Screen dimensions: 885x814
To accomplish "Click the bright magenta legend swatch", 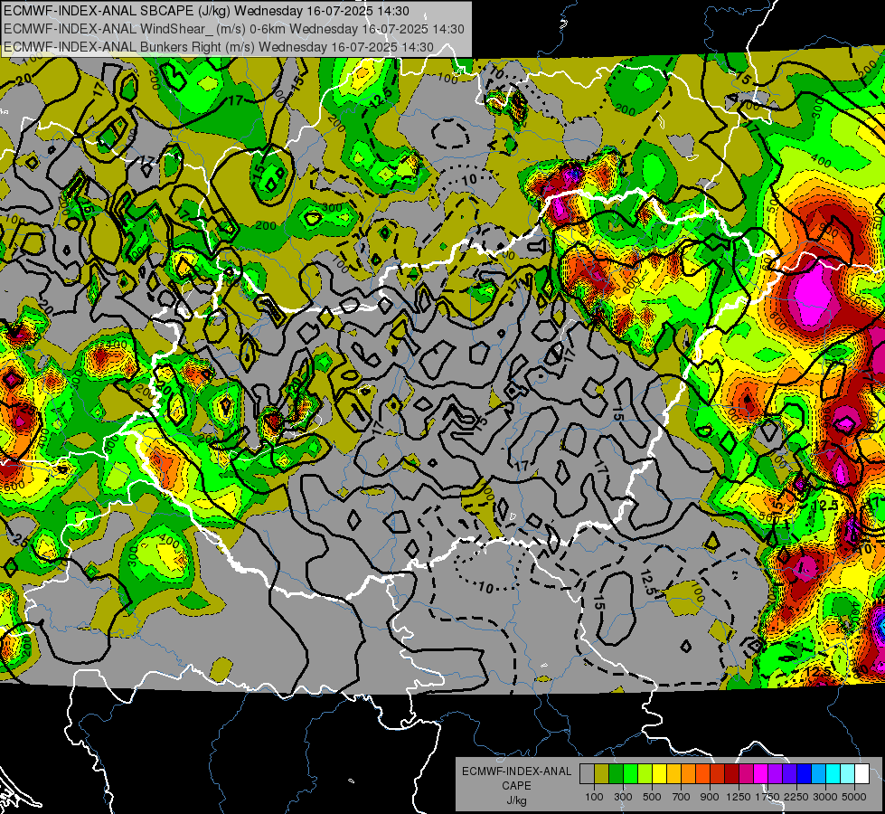I will point(761,774).
